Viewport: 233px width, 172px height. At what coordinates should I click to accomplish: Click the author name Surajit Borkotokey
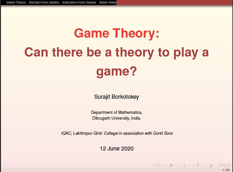[117, 97]
